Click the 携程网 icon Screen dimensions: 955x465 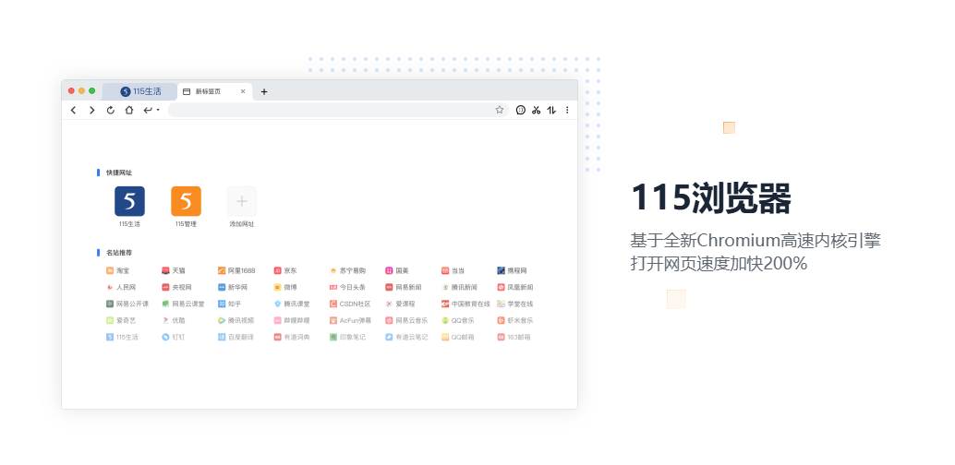click(502, 271)
